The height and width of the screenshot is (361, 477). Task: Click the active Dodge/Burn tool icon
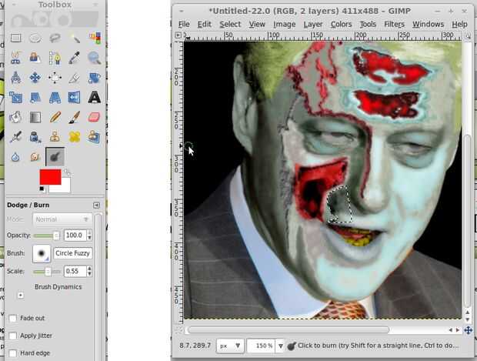click(x=55, y=157)
